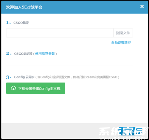
Task: Close the 5E platform welcome dialog
Action: coord(142,7)
